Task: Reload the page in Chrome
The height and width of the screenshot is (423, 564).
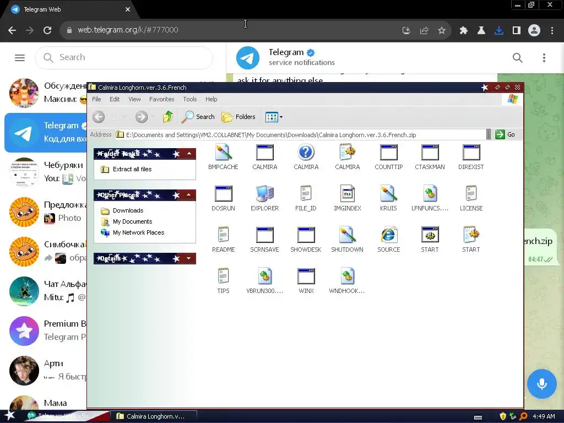Action: (x=47, y=30)
